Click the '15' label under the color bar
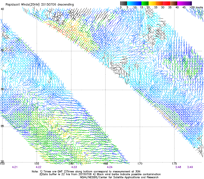Image resolution: width=204 pixels, height=179 pixels. point(141,7)
